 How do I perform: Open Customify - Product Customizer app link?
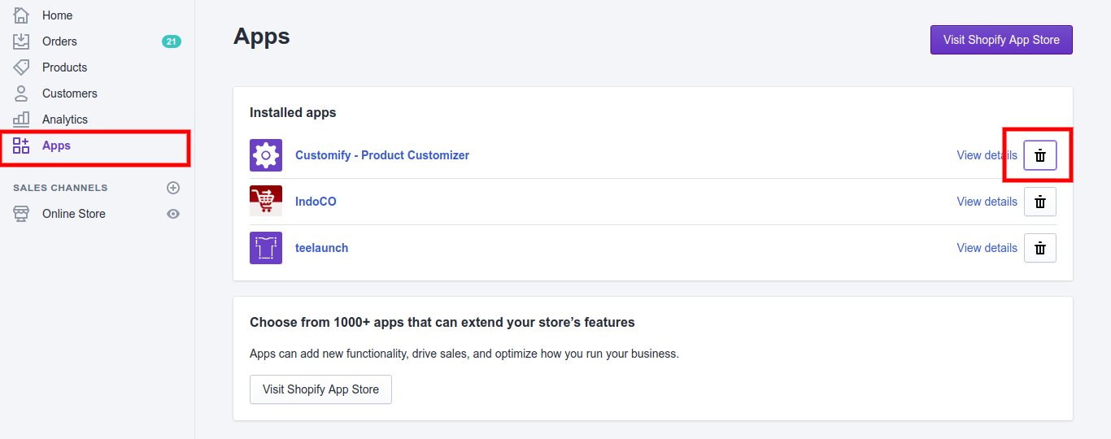(x=382, y=155)
